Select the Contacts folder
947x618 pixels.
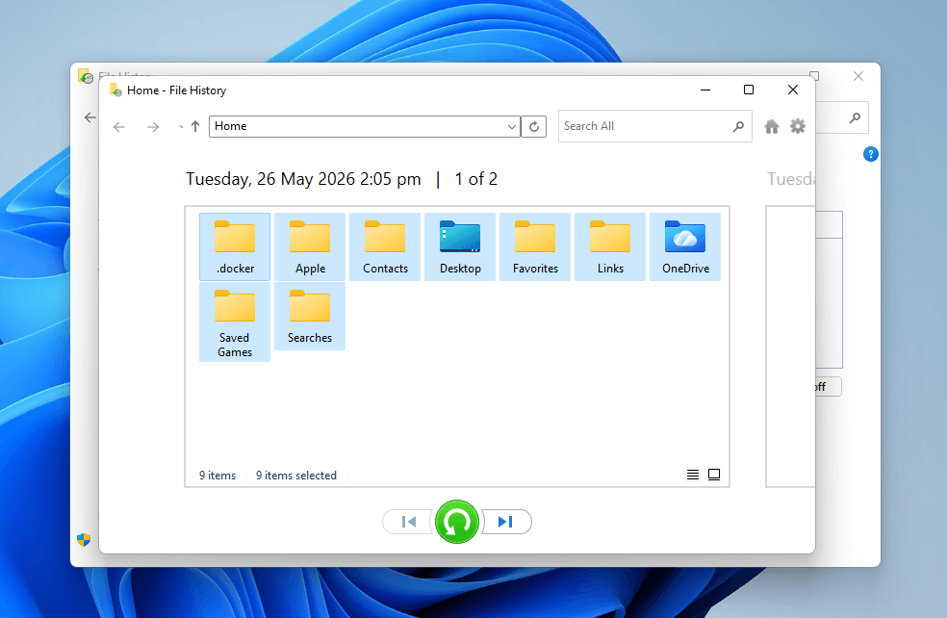coord(385,246)
